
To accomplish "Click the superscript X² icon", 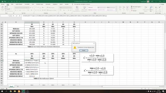I will 160,7.
